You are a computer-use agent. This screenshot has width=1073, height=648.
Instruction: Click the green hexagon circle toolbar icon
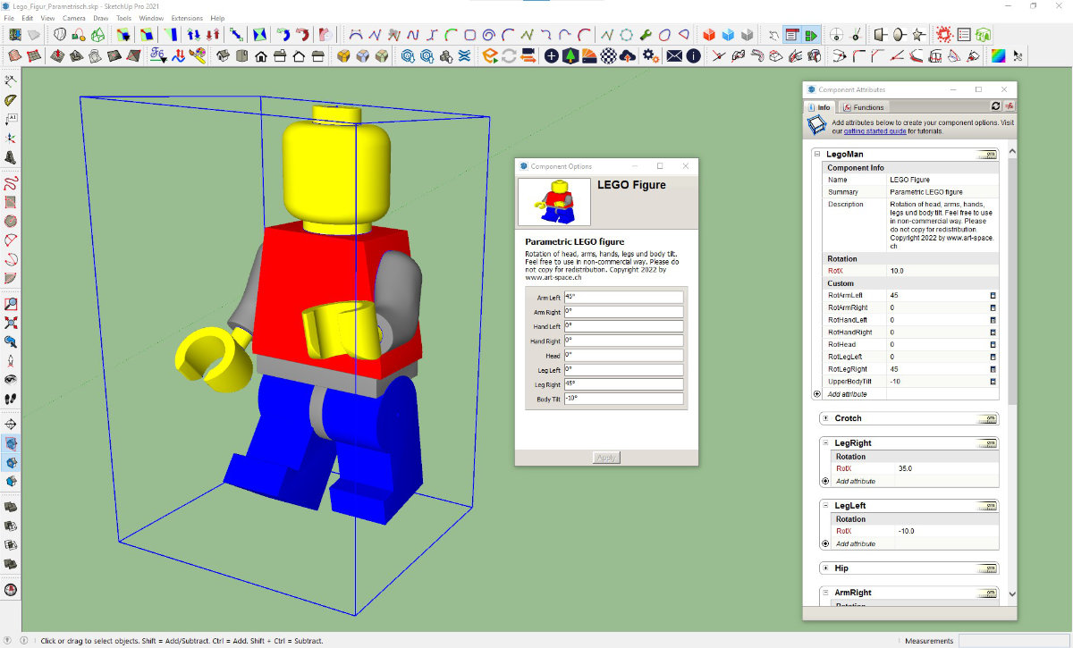(x=625, y=35)
